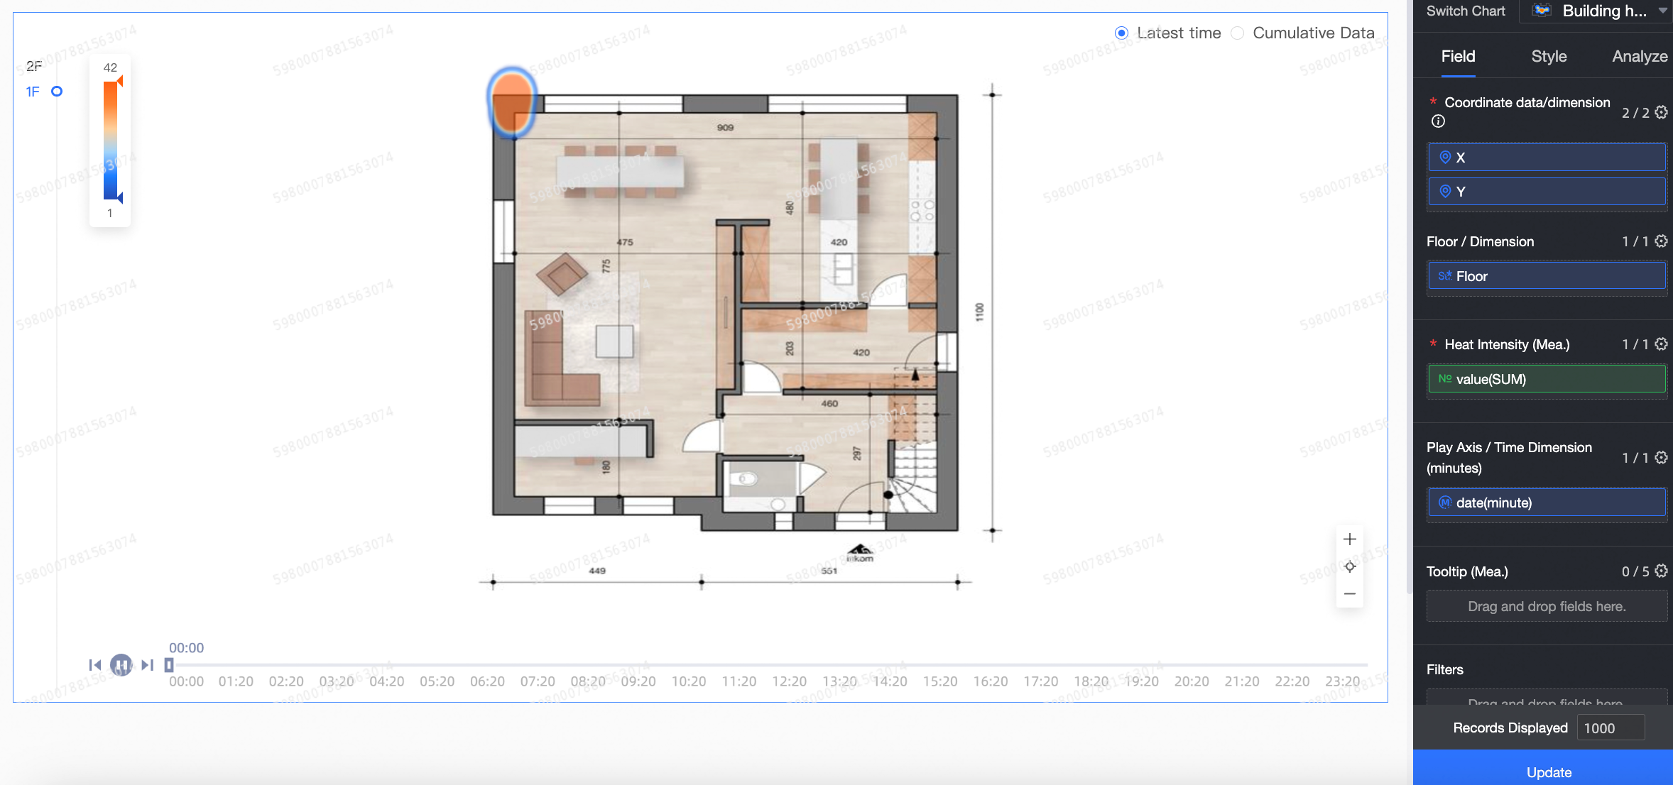Pause the timeline playback
This screenshot has height=785, width=1673.
(121, 665)
